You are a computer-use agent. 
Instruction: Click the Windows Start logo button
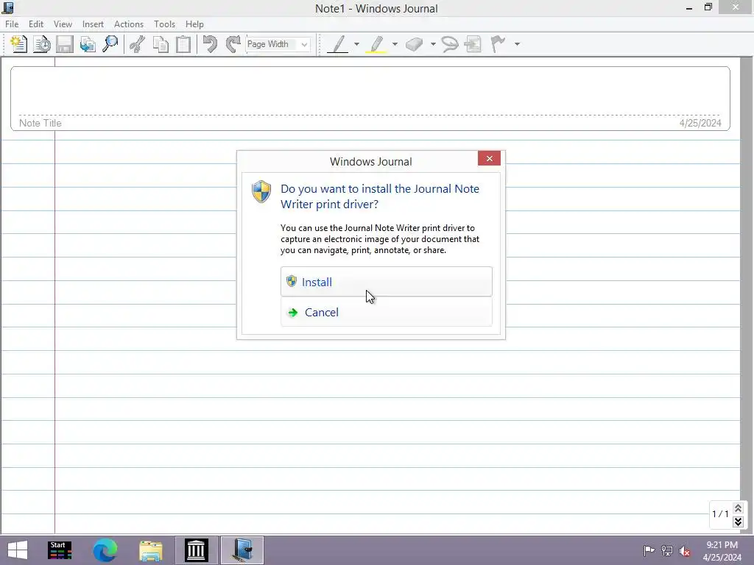pyautogui.click(x=18, y=550)
